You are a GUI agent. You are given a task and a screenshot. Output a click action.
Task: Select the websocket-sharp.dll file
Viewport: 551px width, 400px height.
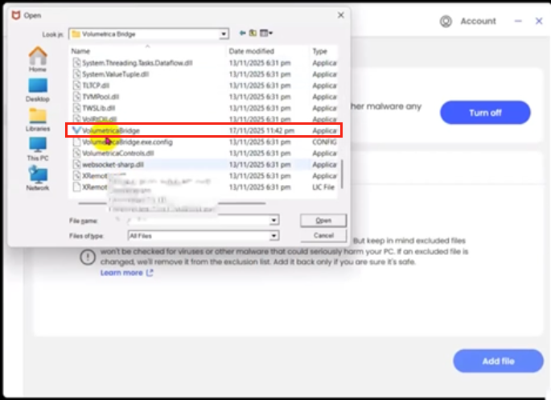(x=113, y=164)
